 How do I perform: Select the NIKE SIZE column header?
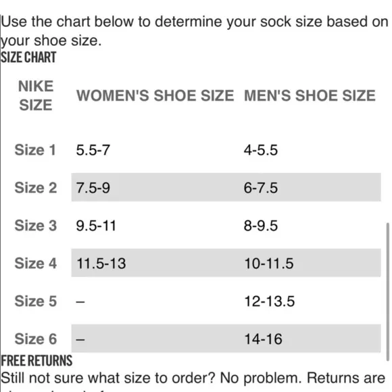(x=36, y=95)
